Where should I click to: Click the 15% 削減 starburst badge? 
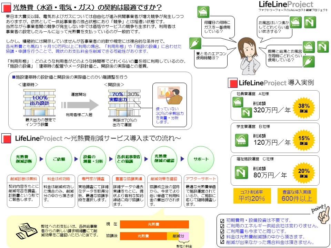click(304, 141)
